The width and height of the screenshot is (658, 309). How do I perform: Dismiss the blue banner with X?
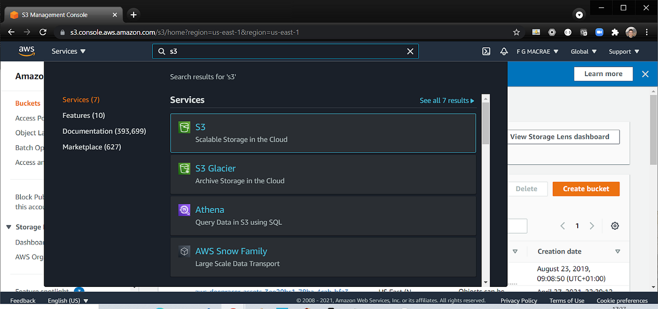[x=645, y=74]
